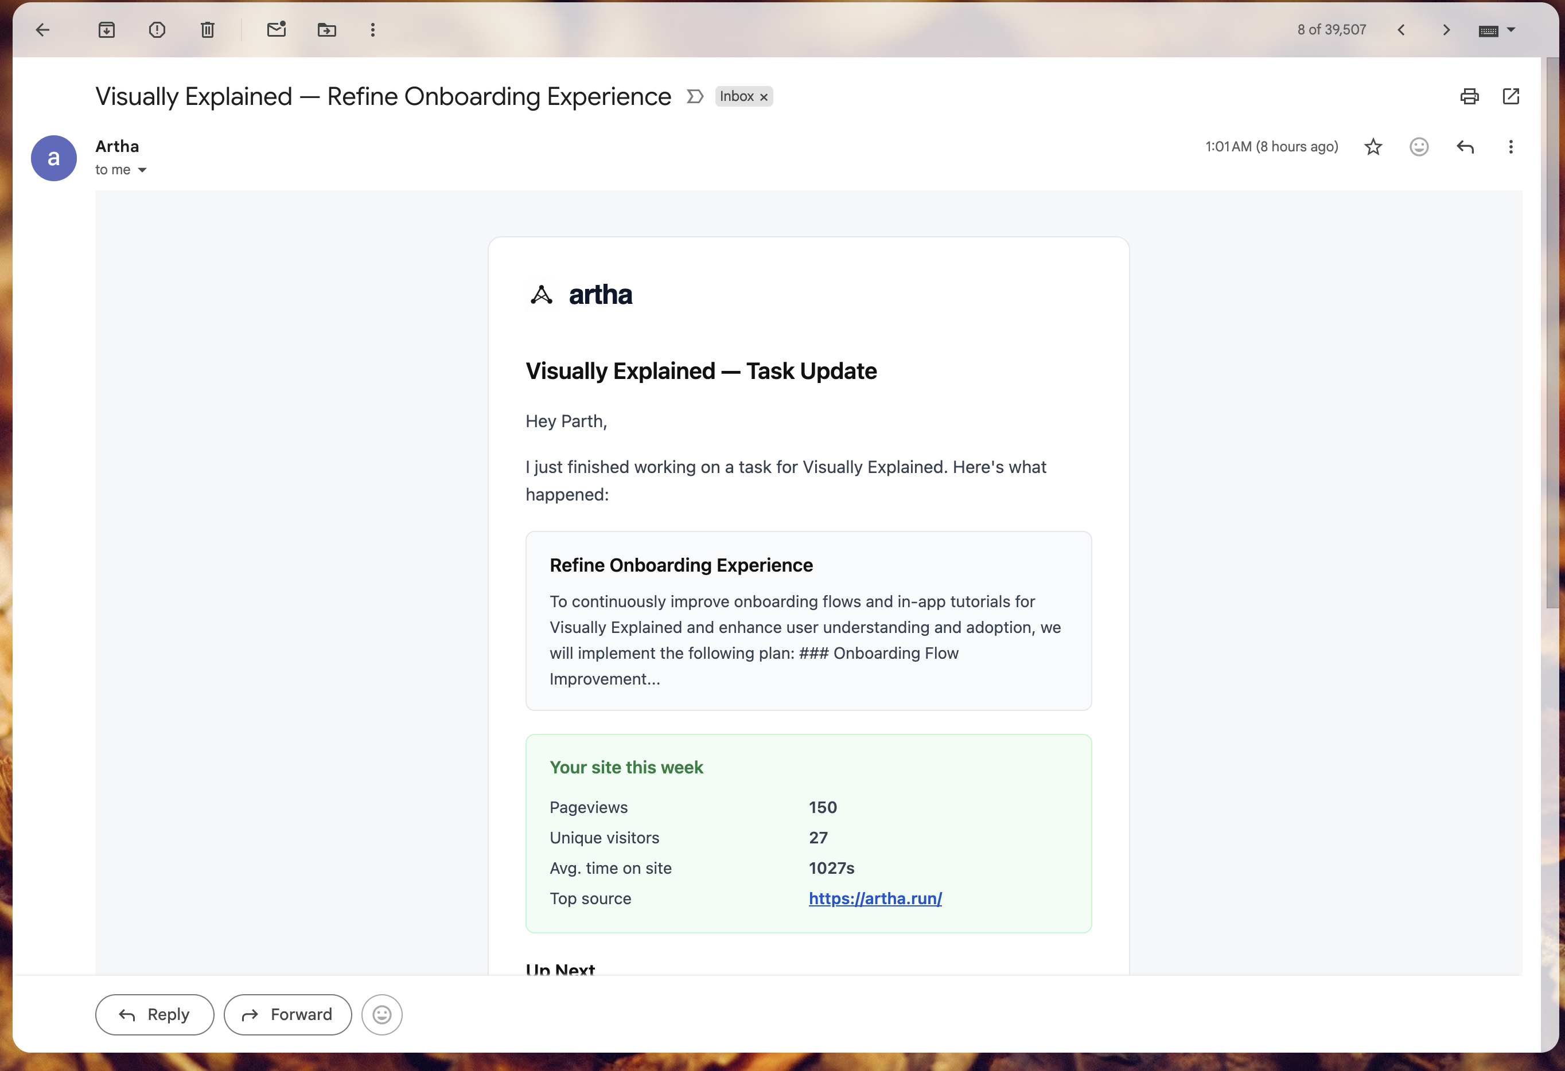Expand recipient details next to 'to me'
Viewport: 1565px width, 1071px height.
(x=142, y=170)
